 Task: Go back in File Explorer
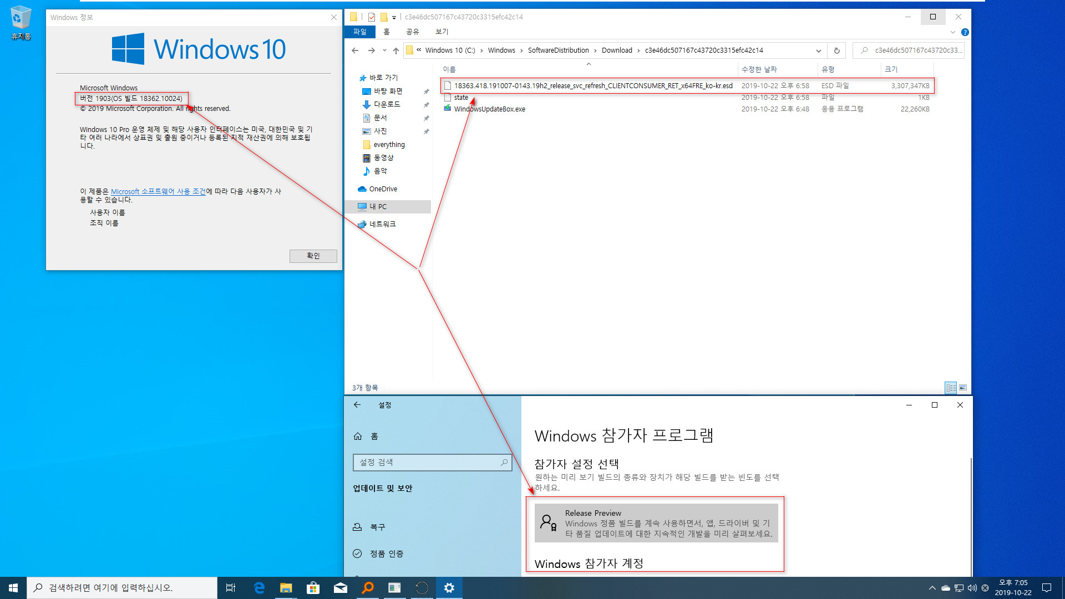click(355, 50)
